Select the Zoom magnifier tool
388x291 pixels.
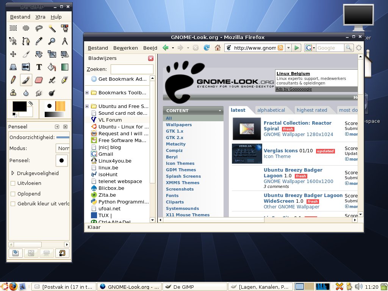tap(52, 41)
